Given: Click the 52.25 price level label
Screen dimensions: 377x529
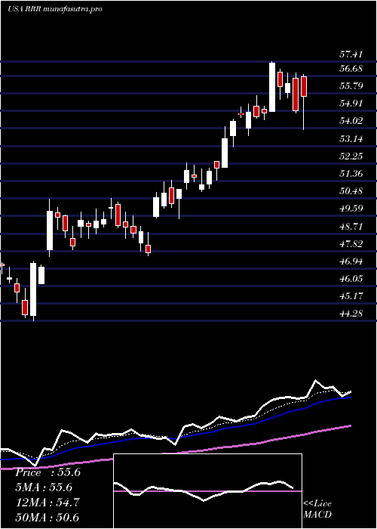Looking at the screenshot, I should point(351,156).
